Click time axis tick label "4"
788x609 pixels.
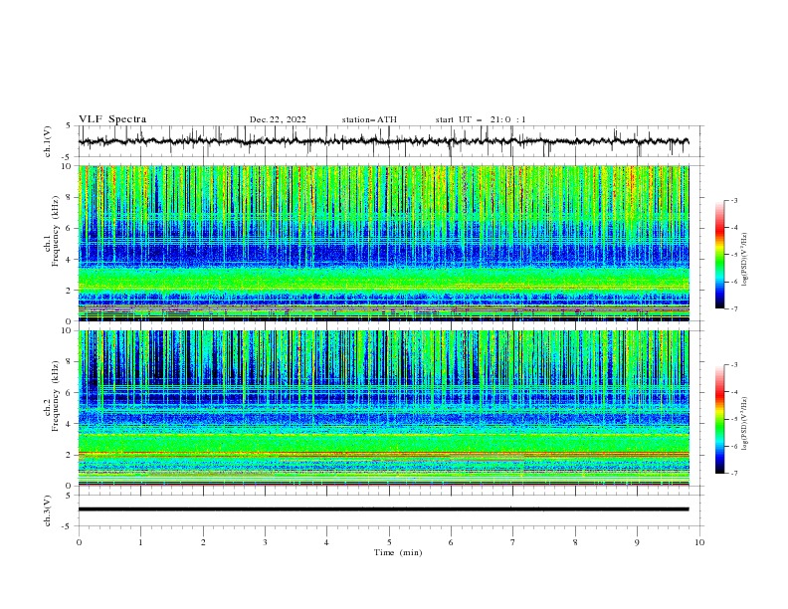tap(326, 542)
